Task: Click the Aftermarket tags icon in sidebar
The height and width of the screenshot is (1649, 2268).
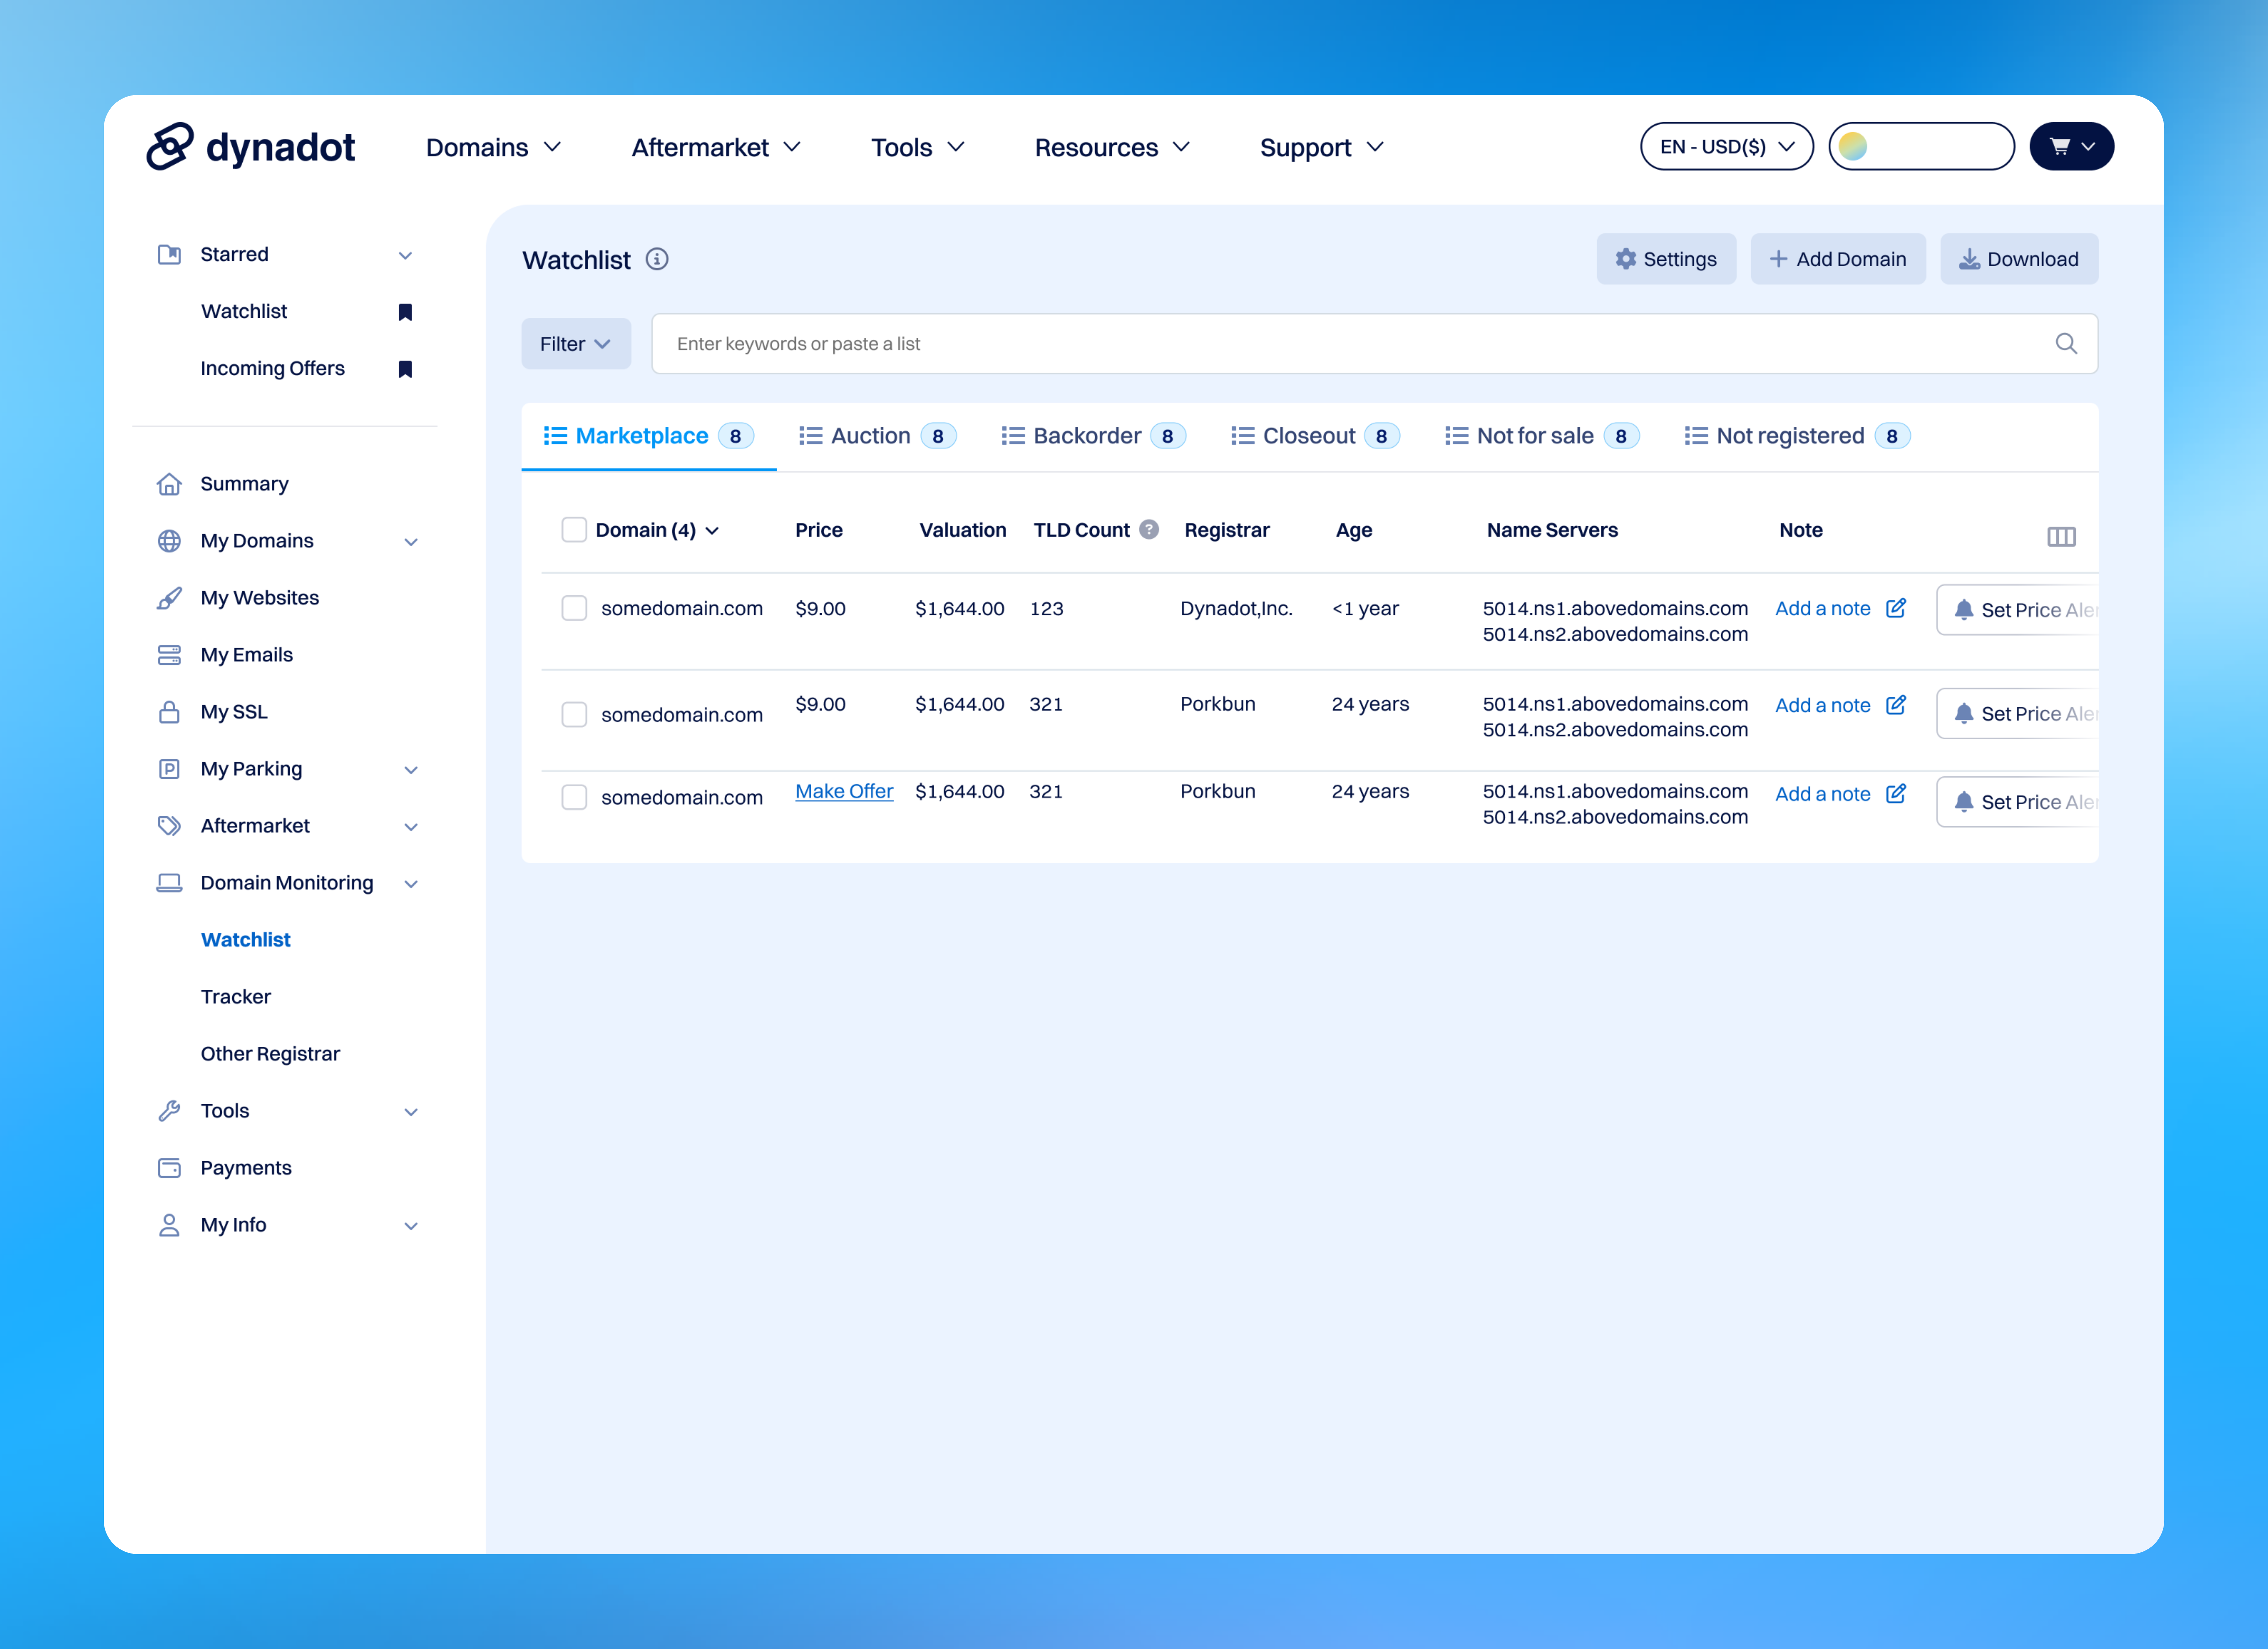Action: 169,826
